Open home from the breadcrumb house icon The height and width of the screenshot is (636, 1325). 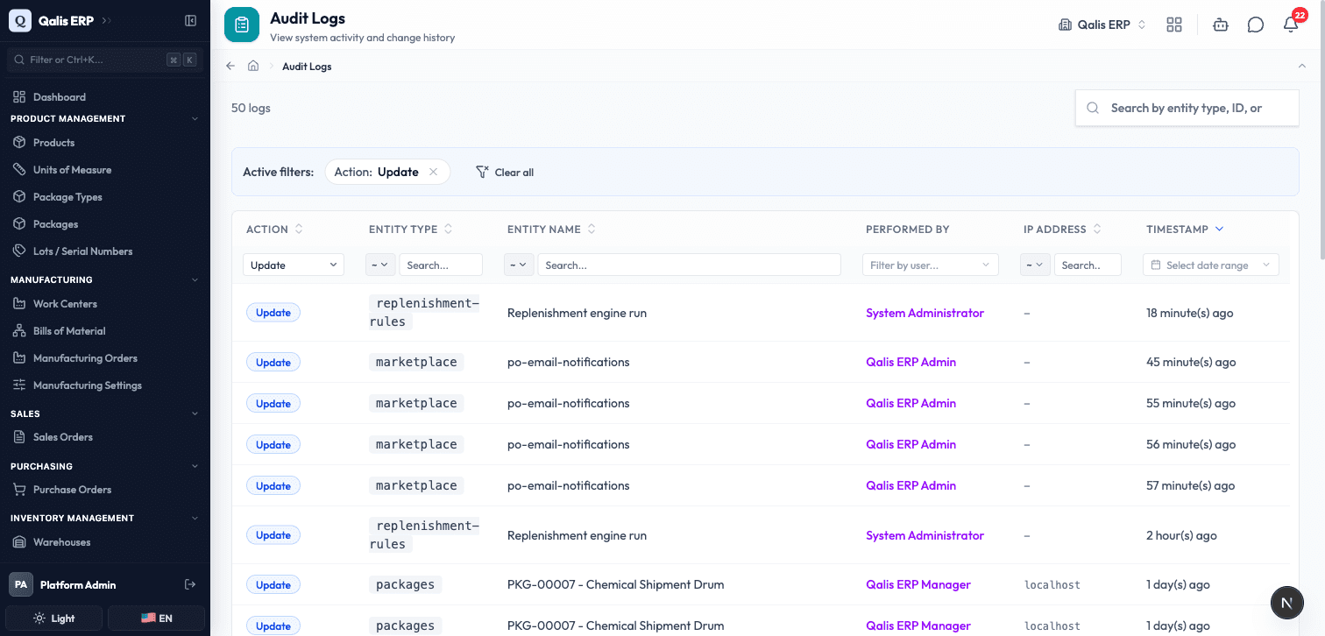[x=253, y=66]
